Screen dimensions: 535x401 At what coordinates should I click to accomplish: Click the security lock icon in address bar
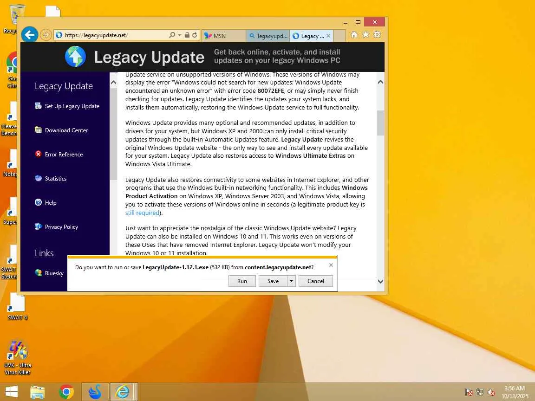click(x=187, y=35)
